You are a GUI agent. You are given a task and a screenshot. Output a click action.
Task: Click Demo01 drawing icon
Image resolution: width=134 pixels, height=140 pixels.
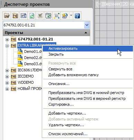(x=20, y=51)
